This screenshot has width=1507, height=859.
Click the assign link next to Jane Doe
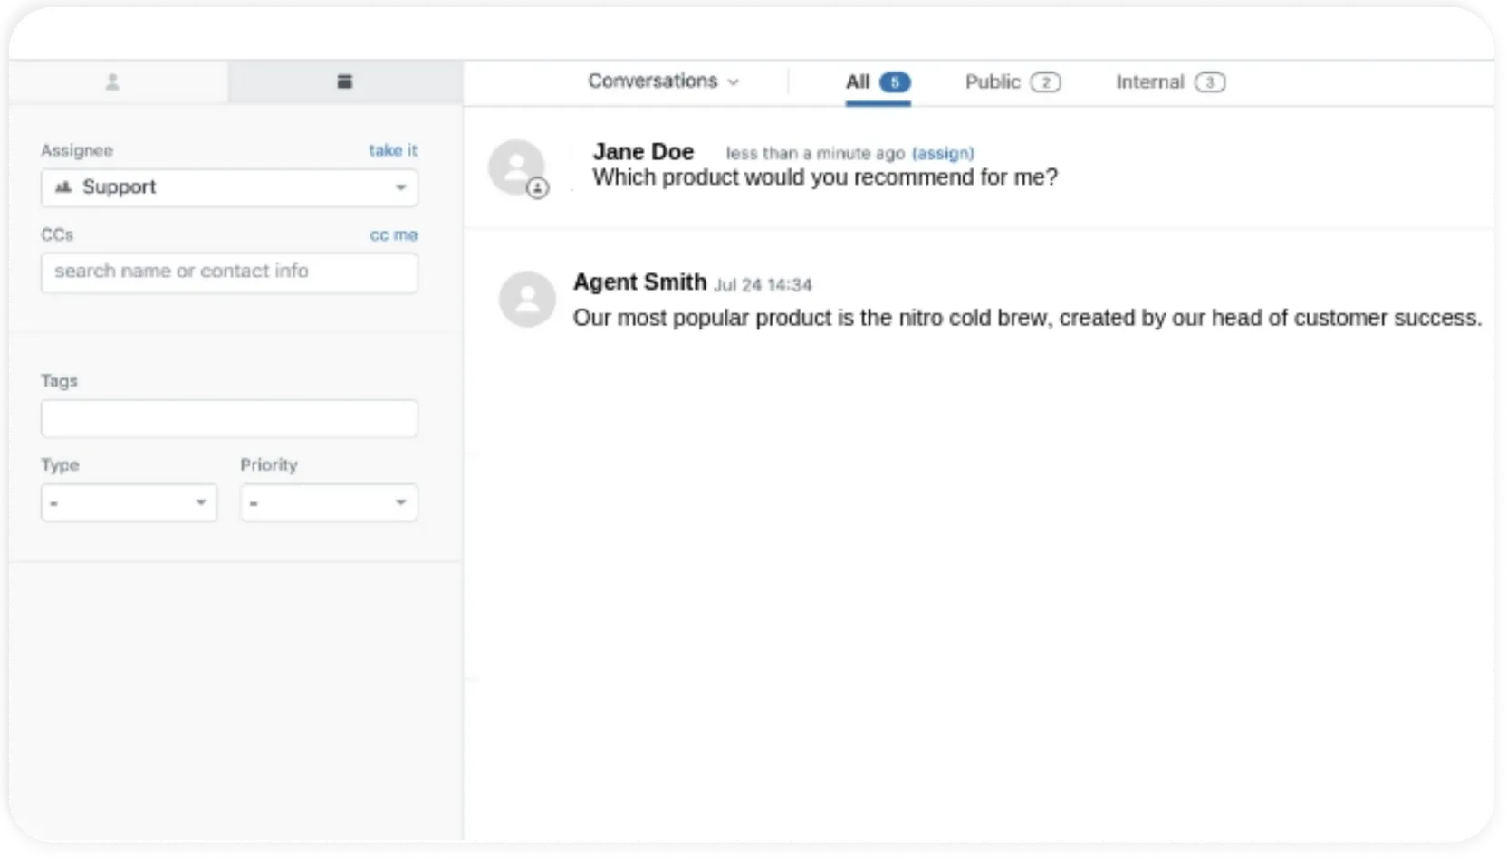tap(943, 153)
